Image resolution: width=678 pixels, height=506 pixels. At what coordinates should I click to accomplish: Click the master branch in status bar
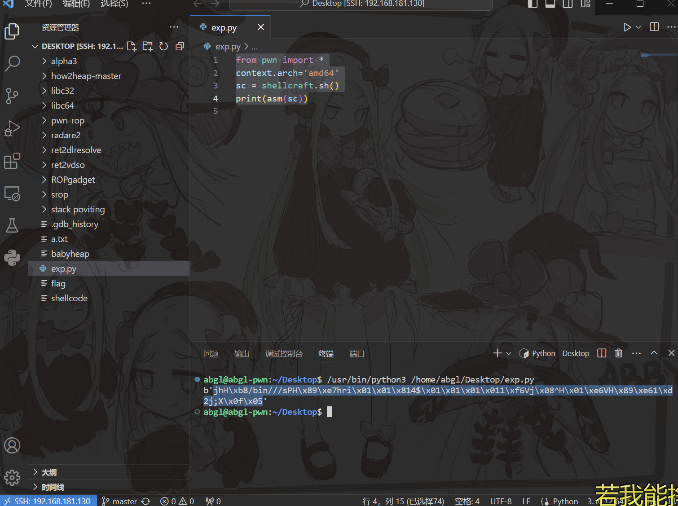[120, 501]
